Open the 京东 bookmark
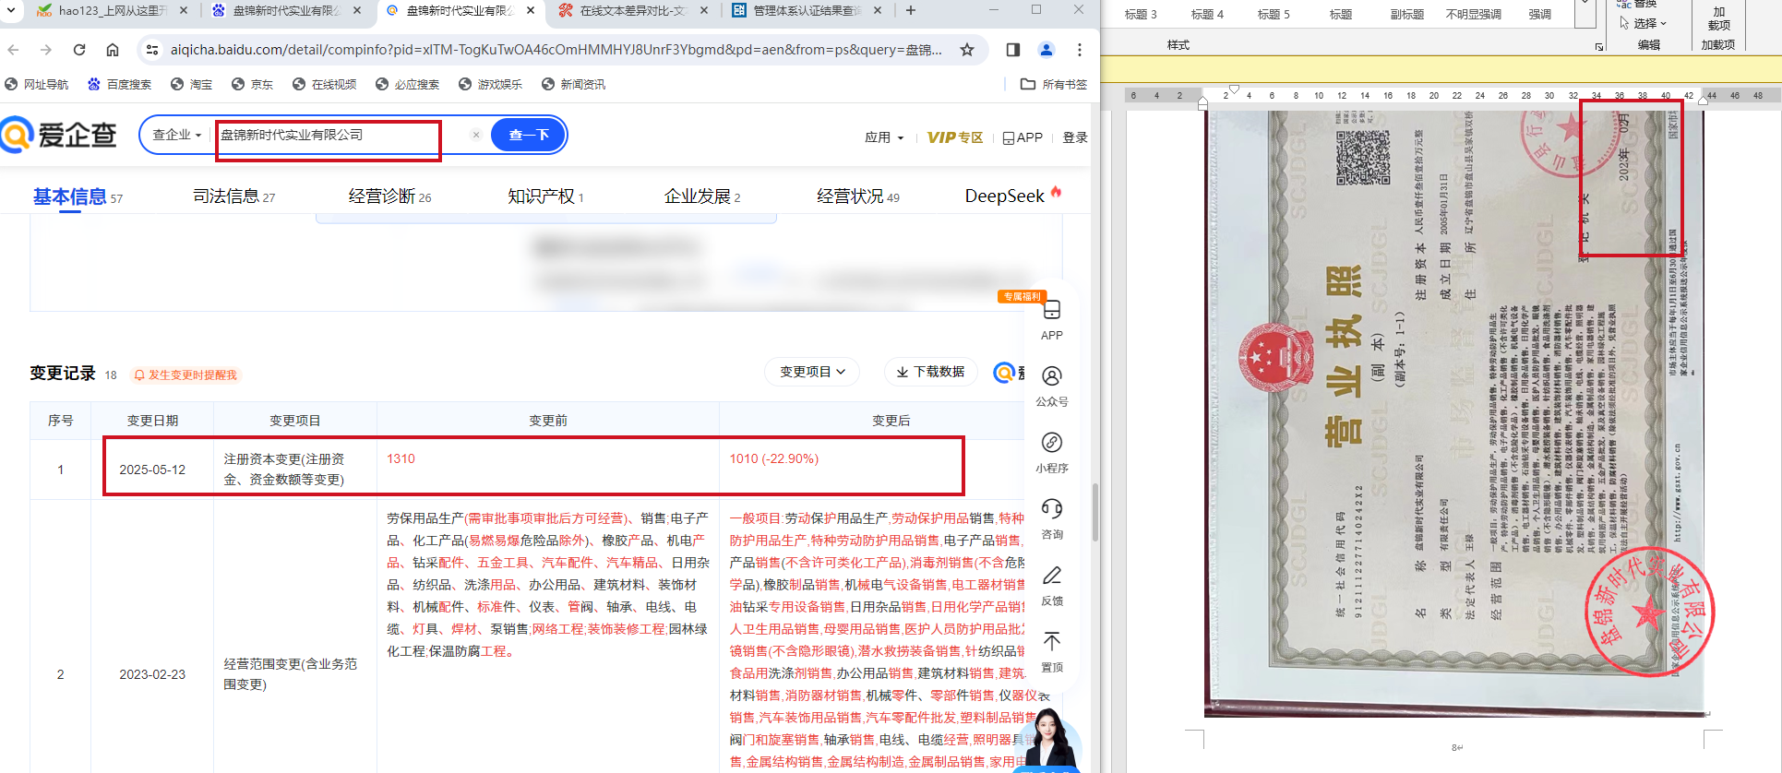Screen dimensions: 1782x773 (252, 84)
